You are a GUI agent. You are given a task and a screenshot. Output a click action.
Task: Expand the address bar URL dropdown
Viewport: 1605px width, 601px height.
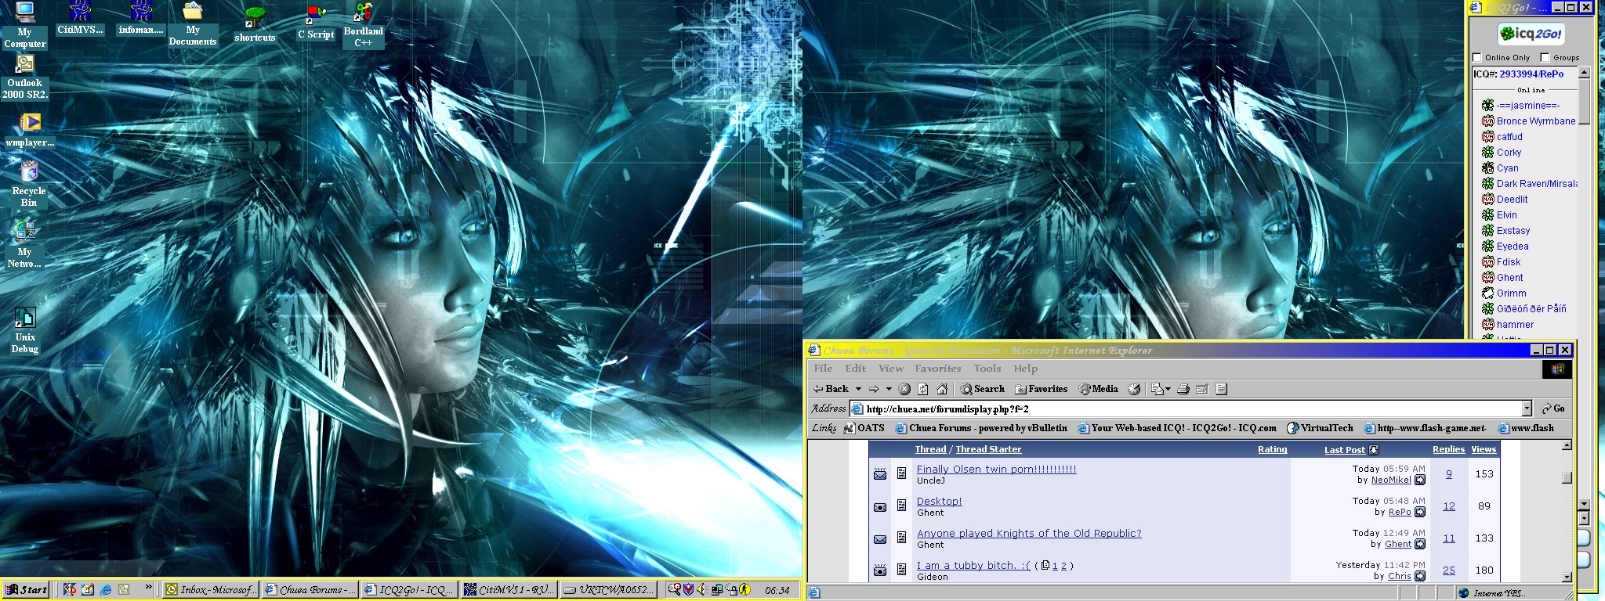pyautogui.click(x=1527, y=408)
